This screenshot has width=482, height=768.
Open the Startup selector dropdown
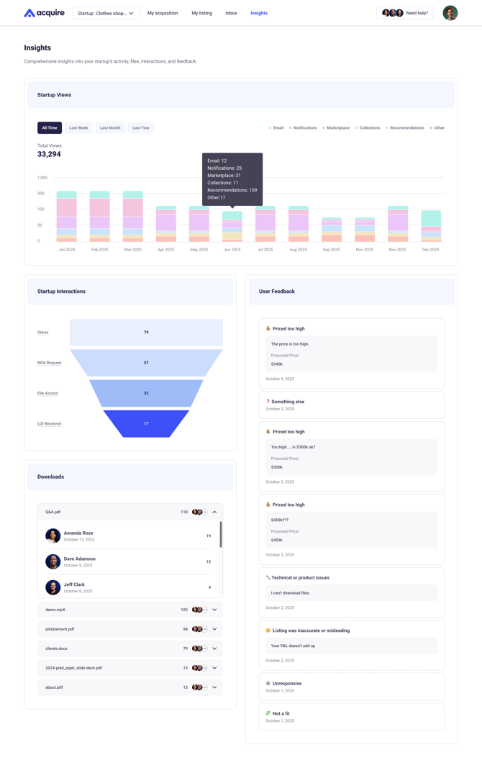pos(106,13)
